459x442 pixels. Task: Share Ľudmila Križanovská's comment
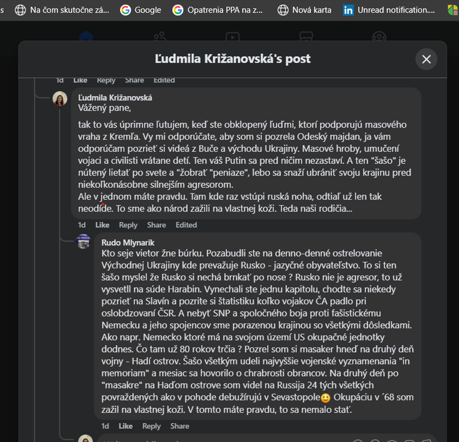(x=156, y=225)
